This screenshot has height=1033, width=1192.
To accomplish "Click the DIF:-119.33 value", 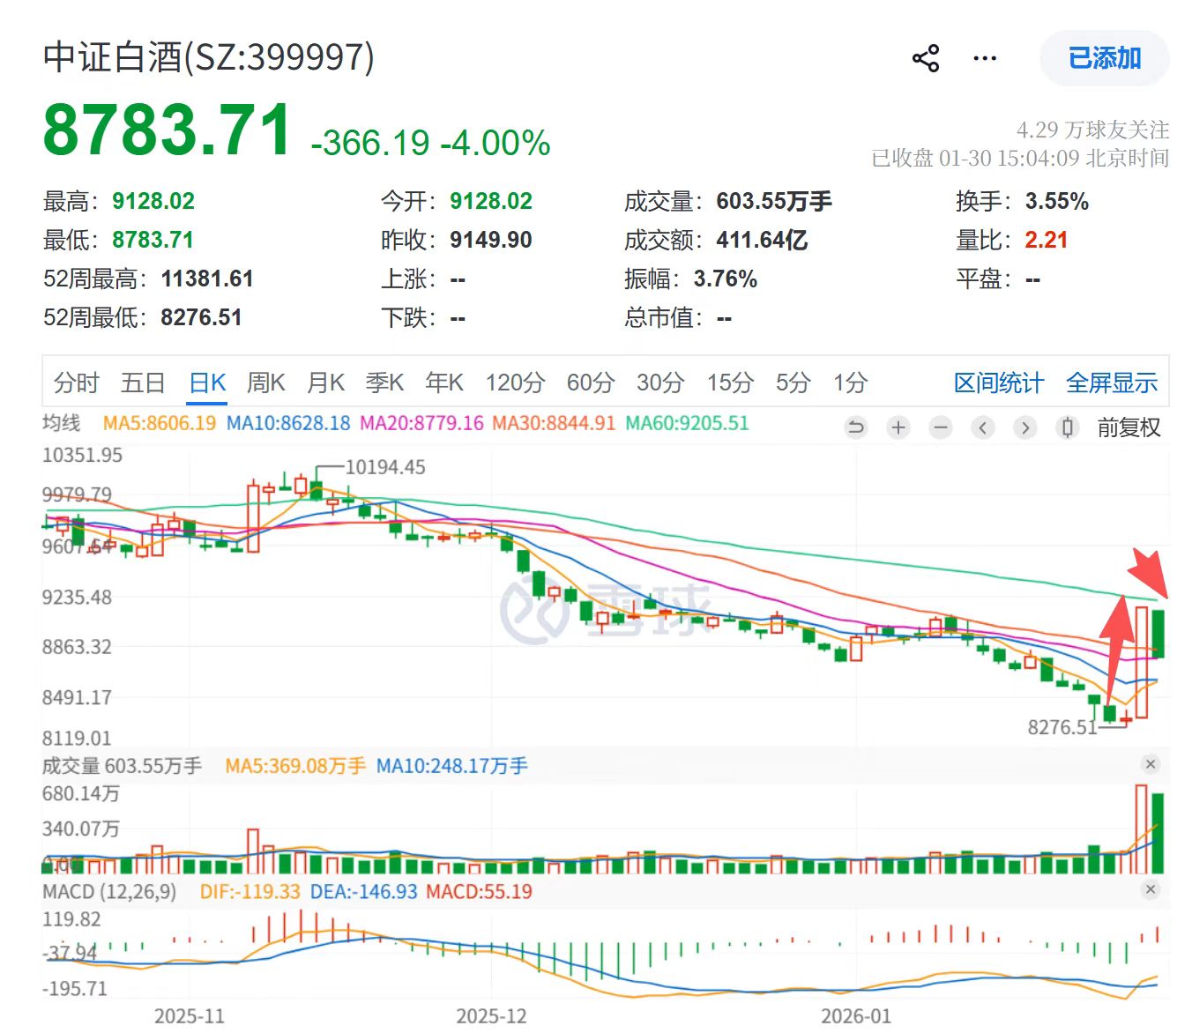I will [x=250, y=892].
